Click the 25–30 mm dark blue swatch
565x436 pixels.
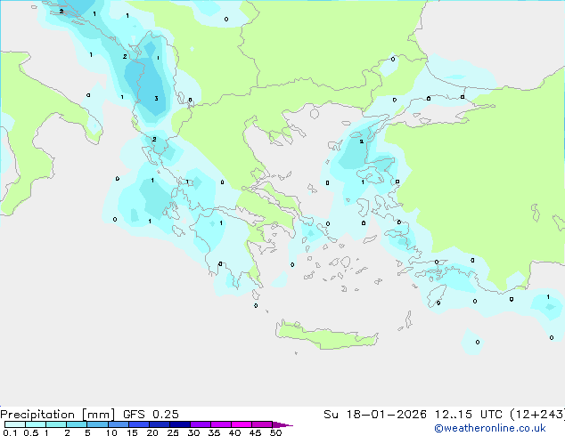coord(180,424)
